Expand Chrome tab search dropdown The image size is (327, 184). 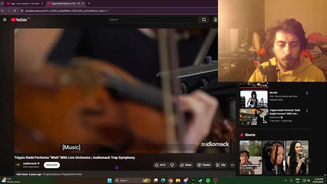point(2,4)
